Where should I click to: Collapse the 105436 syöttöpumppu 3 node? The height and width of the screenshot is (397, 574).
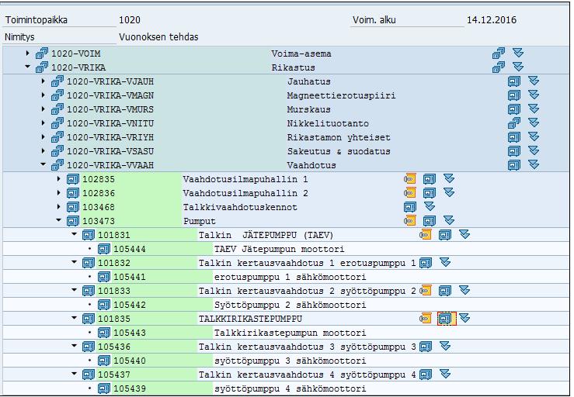(x=75, y=346)
